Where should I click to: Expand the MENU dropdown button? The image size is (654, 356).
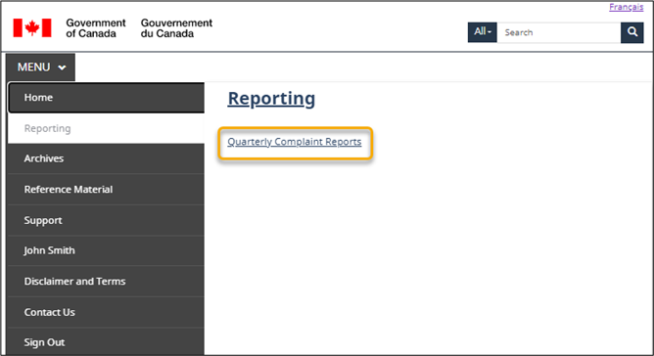click(x=40, y=67)
